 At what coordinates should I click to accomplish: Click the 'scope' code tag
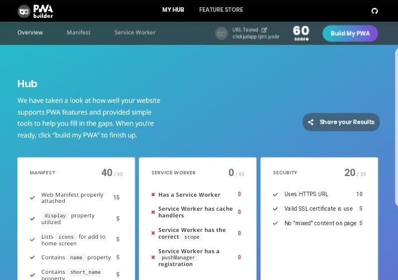192,237
